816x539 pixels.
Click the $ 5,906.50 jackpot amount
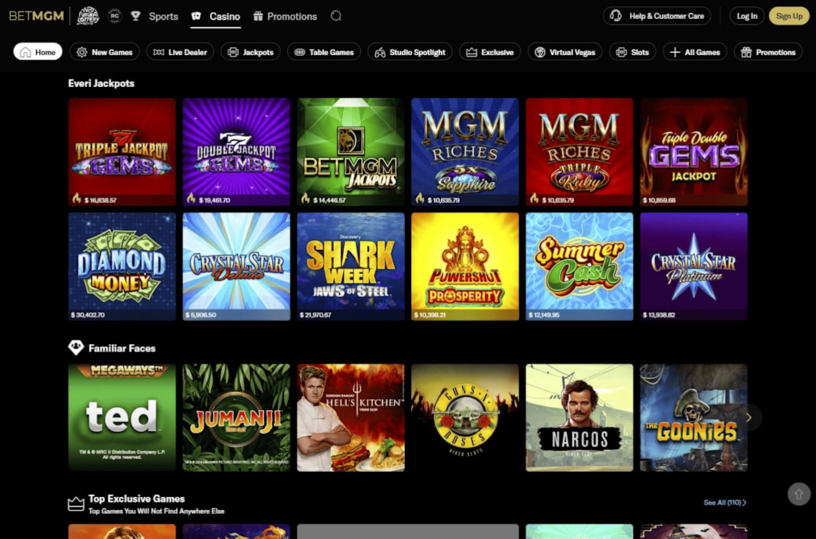[x=201, y=314]
